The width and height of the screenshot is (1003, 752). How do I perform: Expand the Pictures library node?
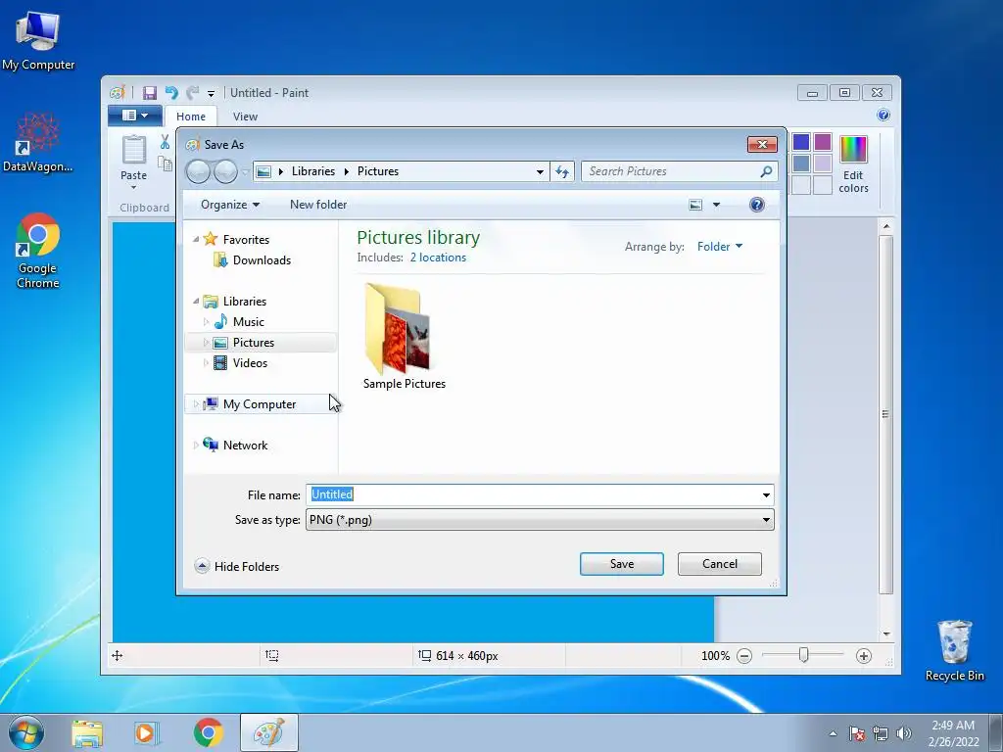coord(206,342)
